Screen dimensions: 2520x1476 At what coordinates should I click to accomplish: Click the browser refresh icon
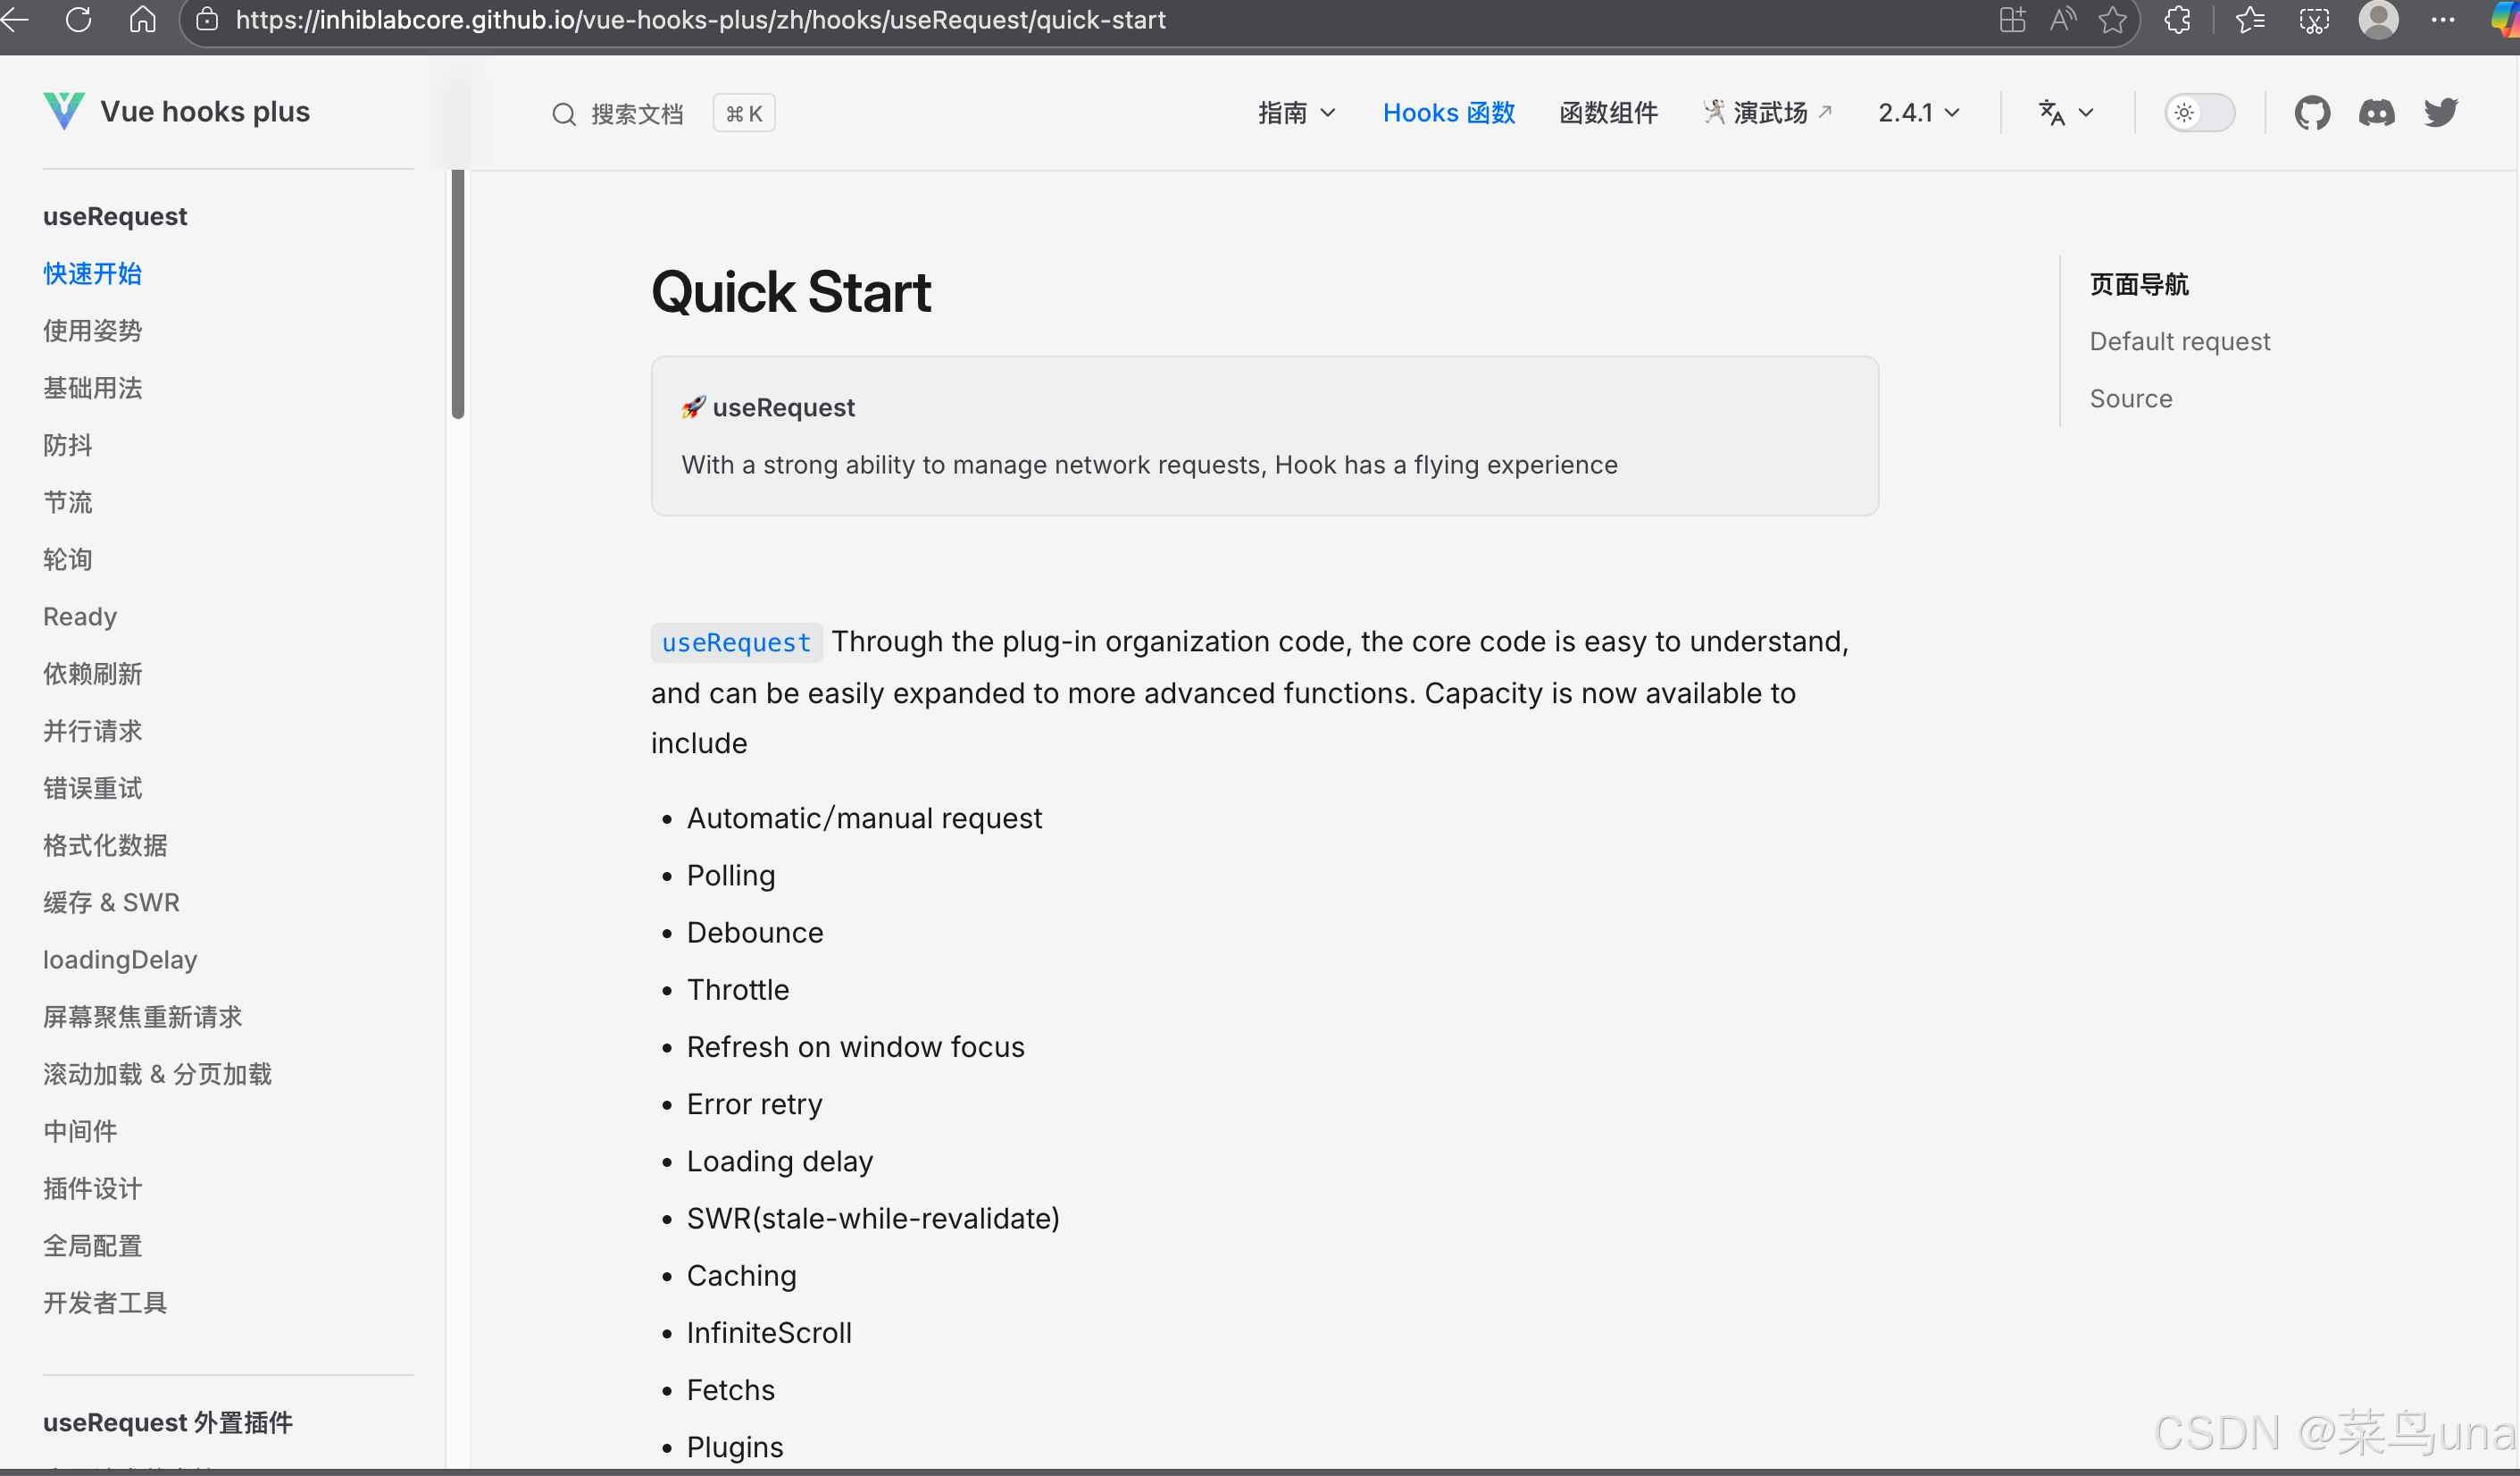78,19
